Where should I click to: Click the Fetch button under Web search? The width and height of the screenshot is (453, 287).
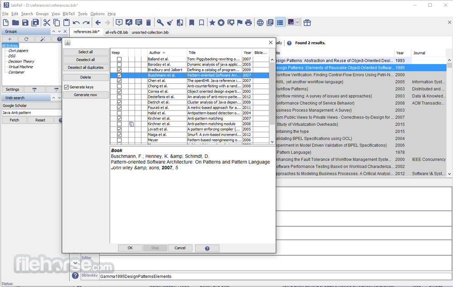tap(14, 120)
